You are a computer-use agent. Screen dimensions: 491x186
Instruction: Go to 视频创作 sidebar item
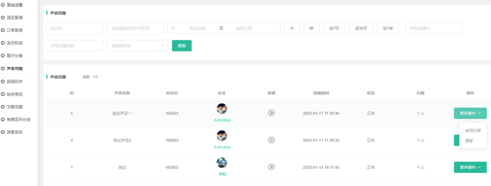15,82
